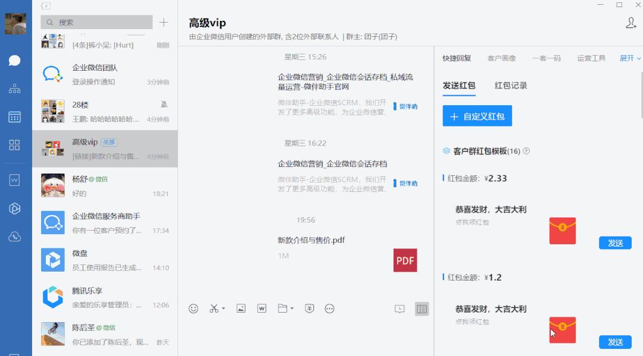
Task: Open the link card sent at 星期三 16:22
Action: tap(347, 177)
